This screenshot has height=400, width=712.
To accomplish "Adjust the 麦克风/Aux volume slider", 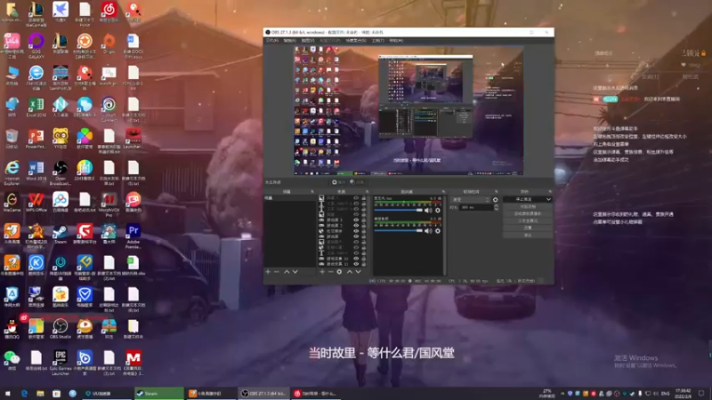I will pos(398,211).
